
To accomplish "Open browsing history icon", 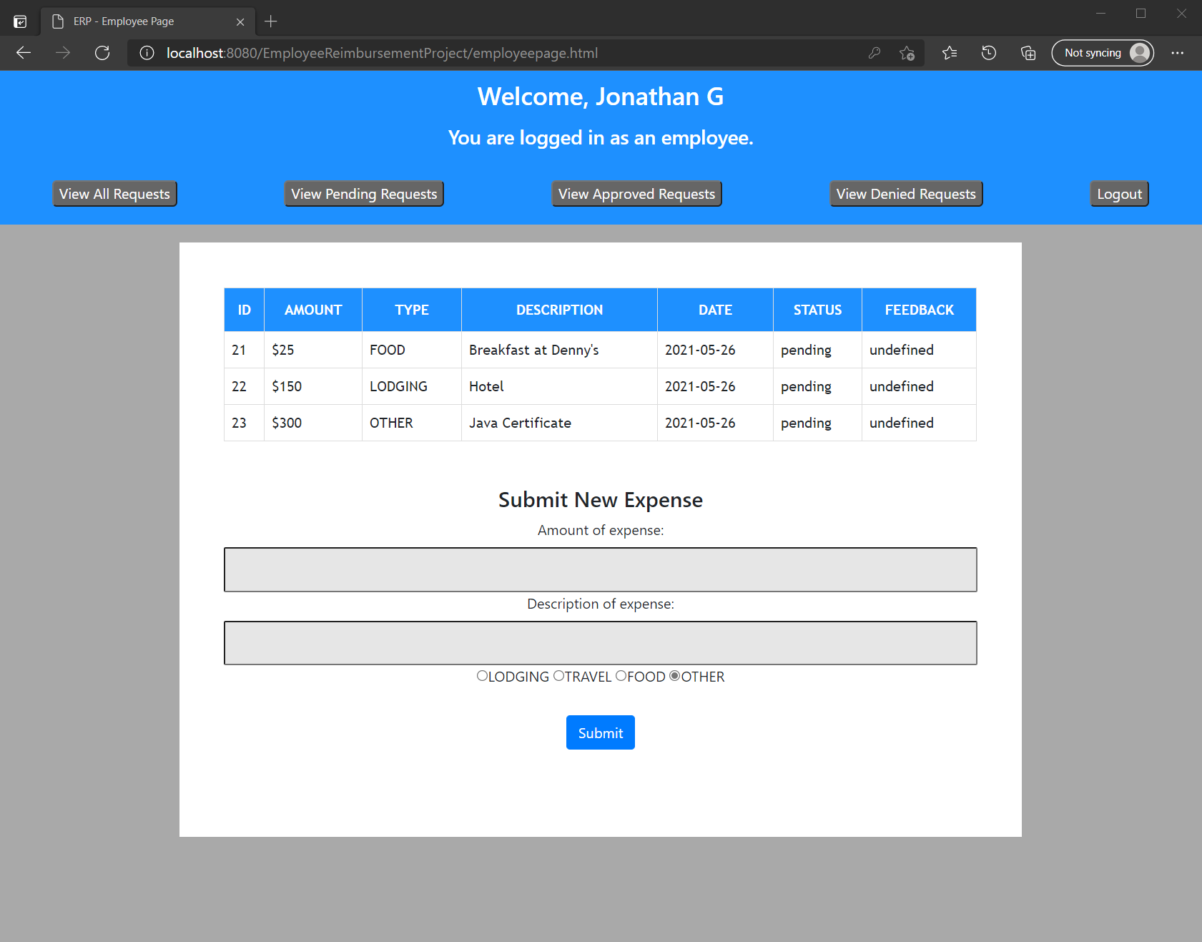I will tap(989, 53).
